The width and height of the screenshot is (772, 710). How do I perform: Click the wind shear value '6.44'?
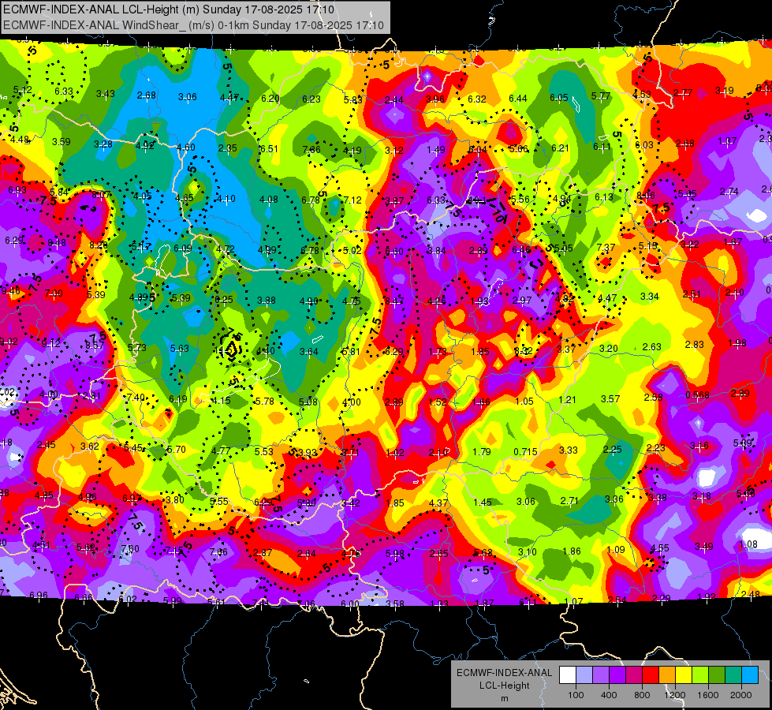pyautogui.click(x=518, y=99)
